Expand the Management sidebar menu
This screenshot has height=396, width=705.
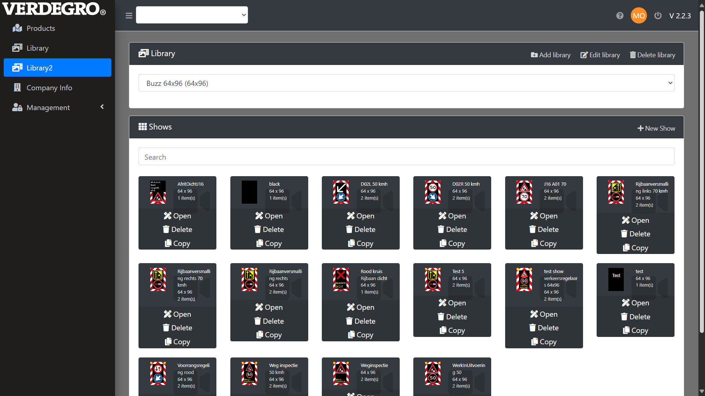pos(57,108)
